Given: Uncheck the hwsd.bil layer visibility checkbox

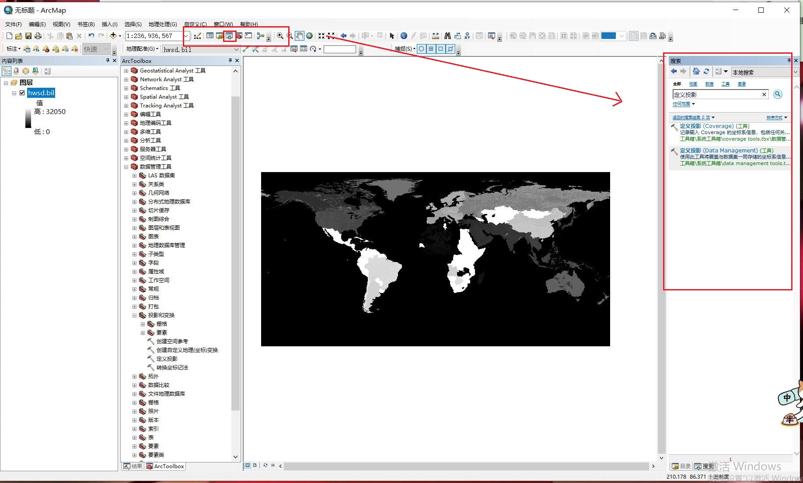Looking at the screenshot, I should click(x=22, y=93).
